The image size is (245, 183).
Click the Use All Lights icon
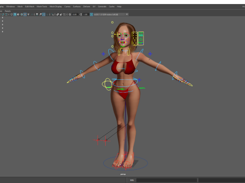coord(28,14)
